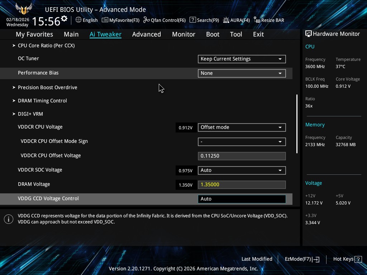Open the Advanced tab
This screenshot has height=275, width=367.
pos(147,34)
